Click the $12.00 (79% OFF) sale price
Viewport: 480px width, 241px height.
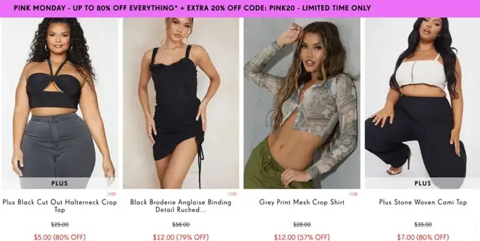(x=181, y=237)
